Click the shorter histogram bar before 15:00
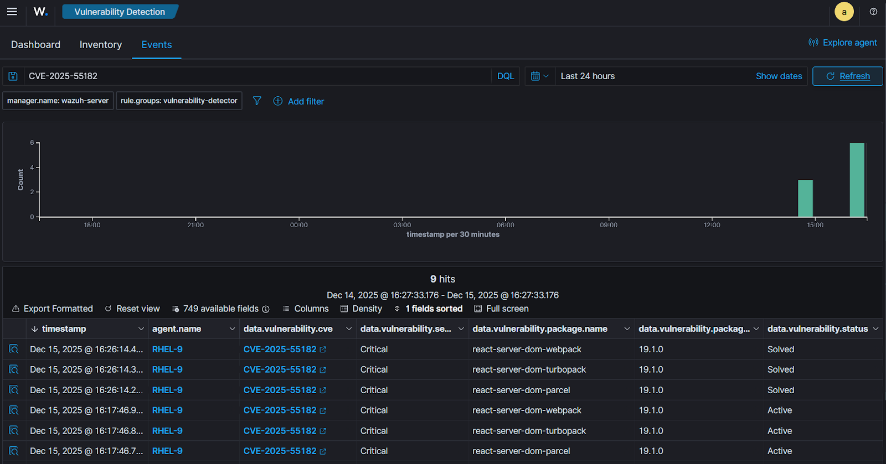Viewport: 886px width, 464px height. pos(805,198)
